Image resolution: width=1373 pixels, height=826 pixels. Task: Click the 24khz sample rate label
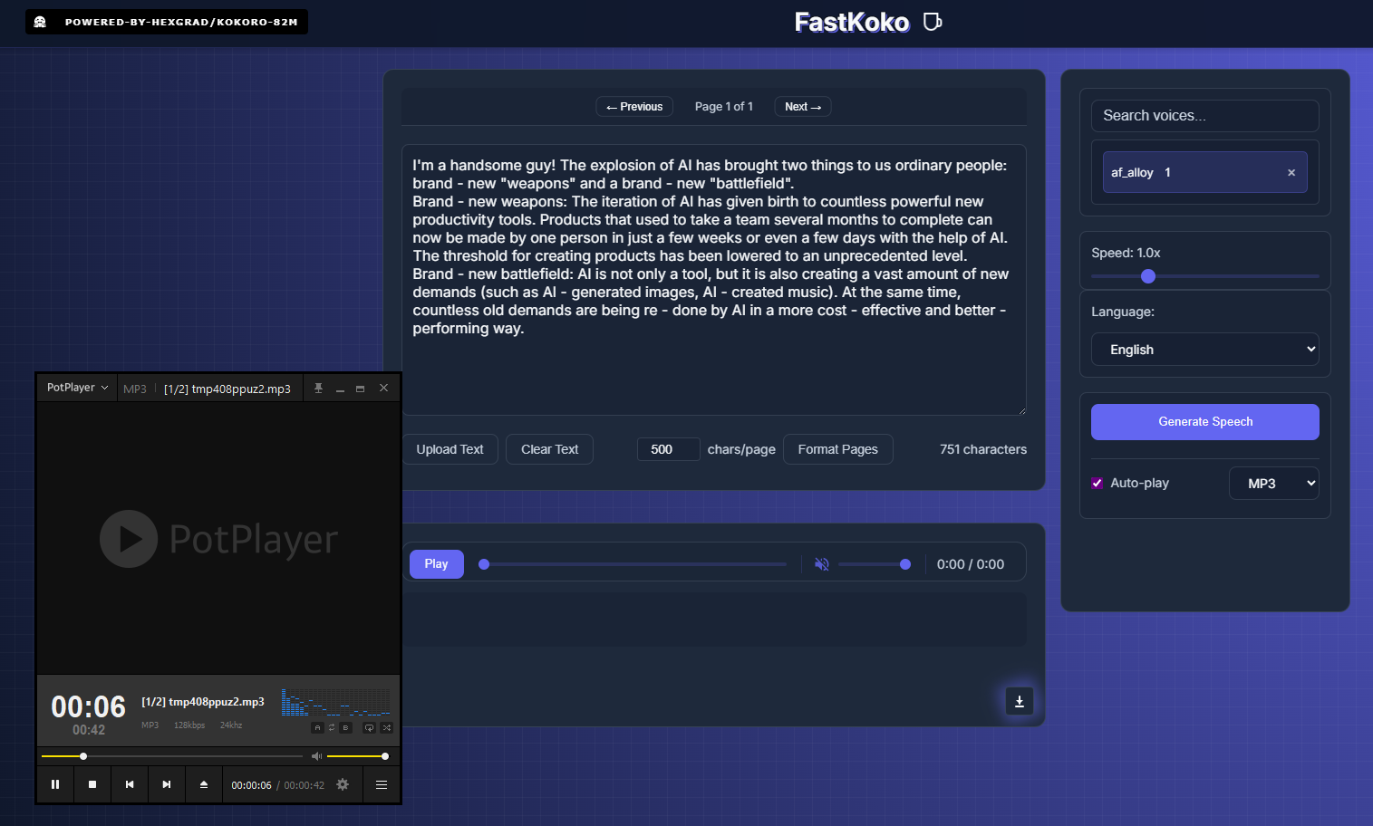231,725
